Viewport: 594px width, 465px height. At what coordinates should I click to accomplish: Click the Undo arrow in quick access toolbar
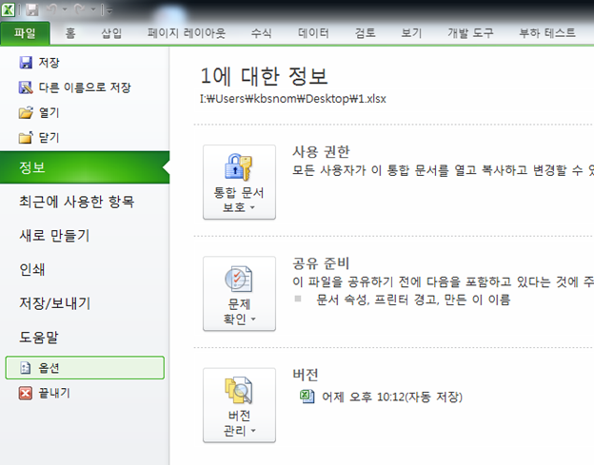pyautogui.click(x=51, y=10)
